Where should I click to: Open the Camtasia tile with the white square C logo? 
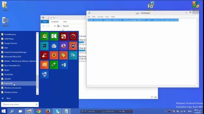click(x=54, y=36)
